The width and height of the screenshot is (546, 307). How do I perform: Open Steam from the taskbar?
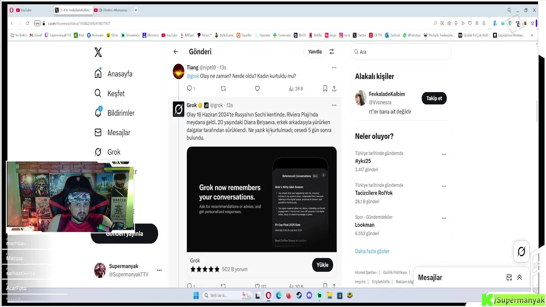(x=299, y=295)
